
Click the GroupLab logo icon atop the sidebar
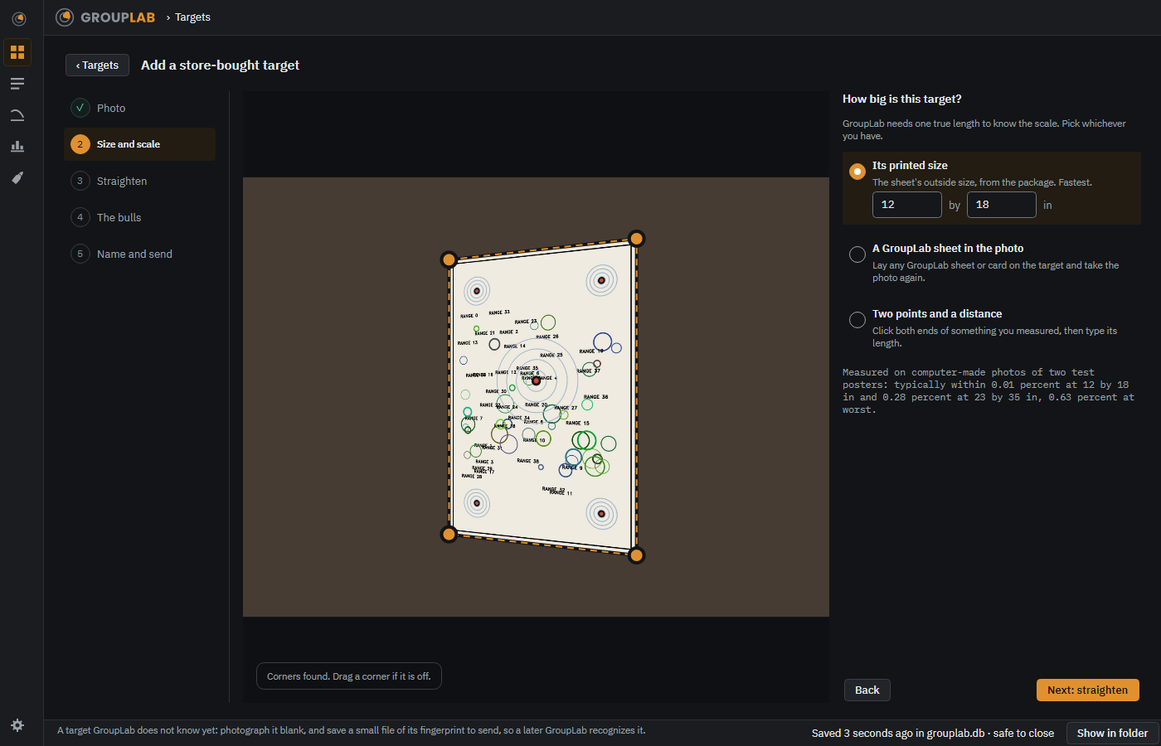point(18,18)
